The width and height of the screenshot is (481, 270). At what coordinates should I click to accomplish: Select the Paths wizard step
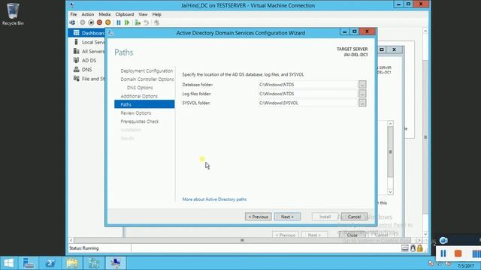click(144, 104)
